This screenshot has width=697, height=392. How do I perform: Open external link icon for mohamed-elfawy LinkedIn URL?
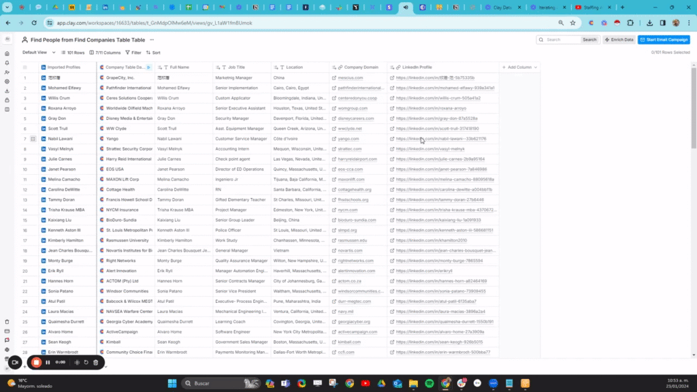click(392, 88)
